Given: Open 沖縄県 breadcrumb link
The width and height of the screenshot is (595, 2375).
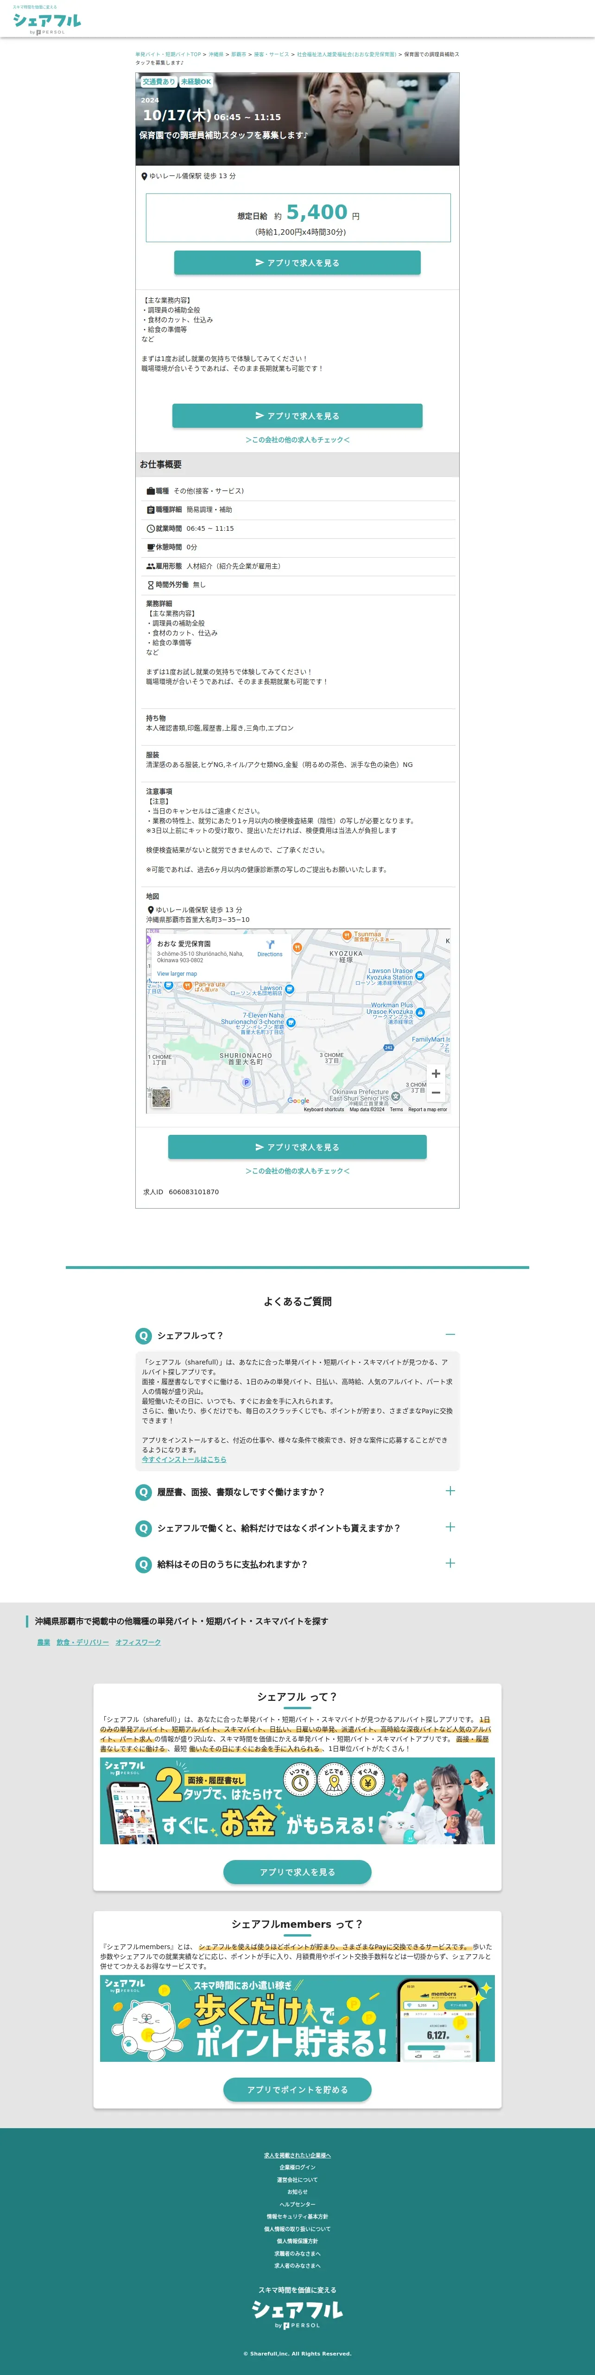Looking at the screenshot, I should (x=215, y=54).
